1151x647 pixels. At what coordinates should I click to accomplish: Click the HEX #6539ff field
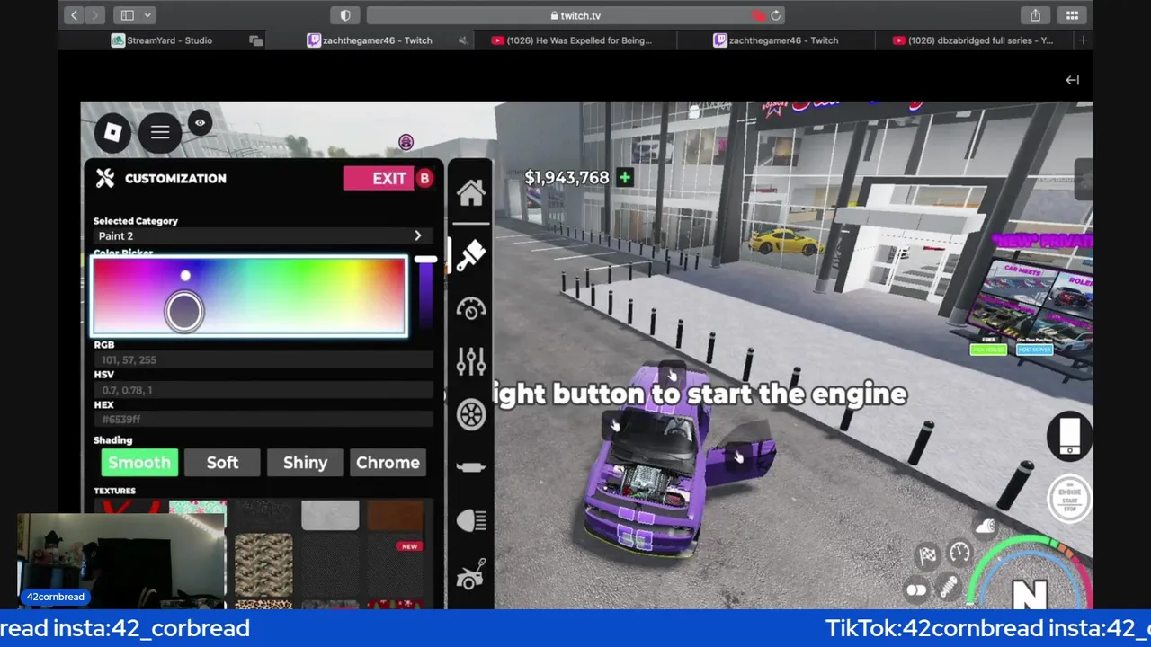click(263, 420)
